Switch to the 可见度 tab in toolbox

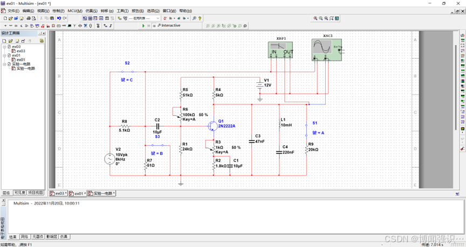(20, 193)
